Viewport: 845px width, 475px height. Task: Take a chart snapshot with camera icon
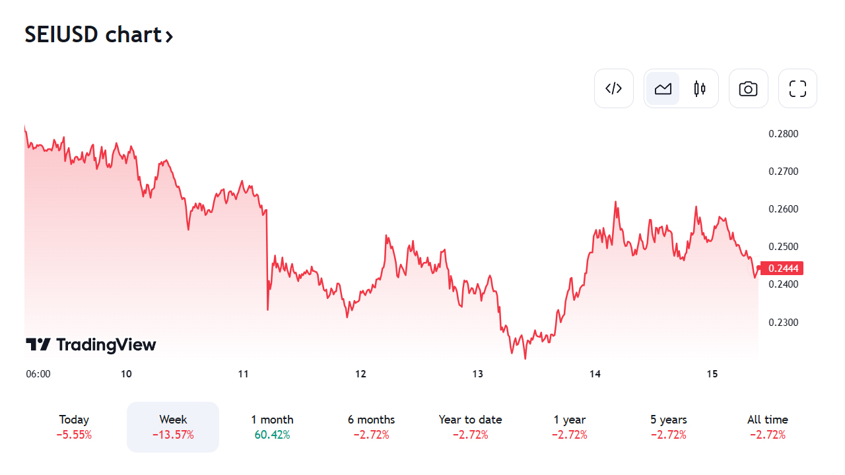(748, 88)
